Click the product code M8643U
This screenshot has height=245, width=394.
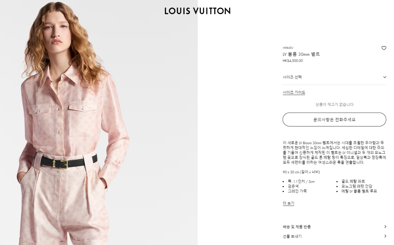(x=288, y=48)
